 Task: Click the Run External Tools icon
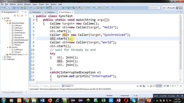(74, 8)
